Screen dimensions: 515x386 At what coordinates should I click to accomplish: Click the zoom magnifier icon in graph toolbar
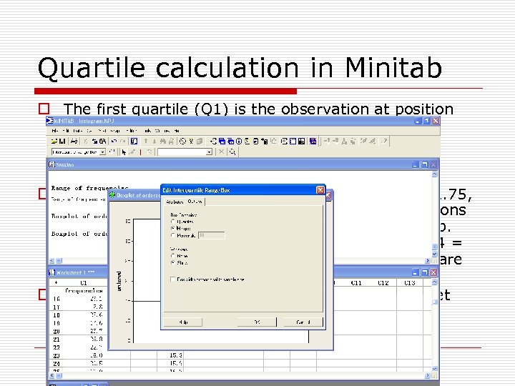point(232,152)
